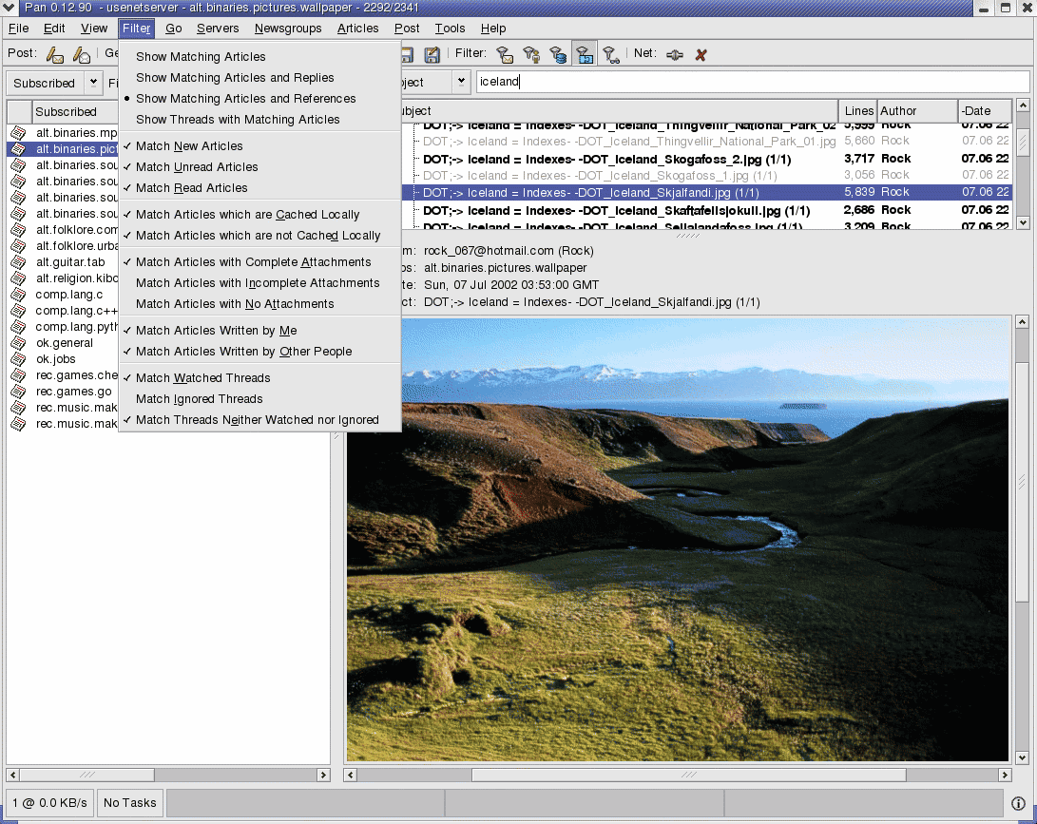
Task: Enable Match Ignored Threads
Action: [259, 400]
